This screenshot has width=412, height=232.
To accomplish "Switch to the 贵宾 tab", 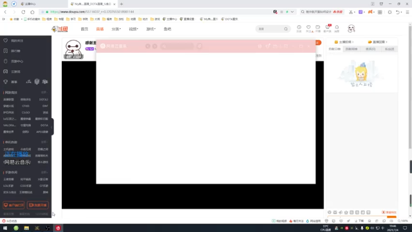I will coord(371,49).
